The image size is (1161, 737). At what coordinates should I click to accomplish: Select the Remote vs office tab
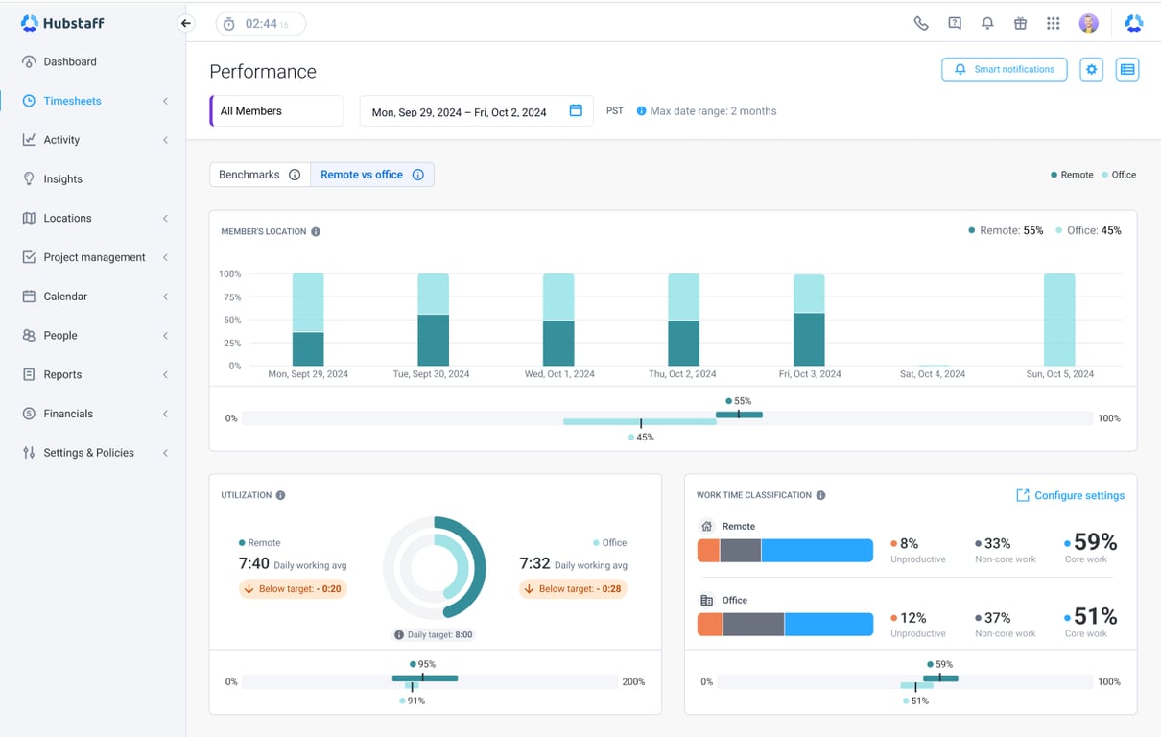(x=362, y=175)
